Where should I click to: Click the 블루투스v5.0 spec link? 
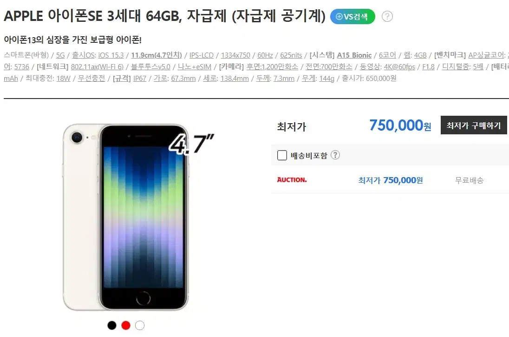coord(150,67)
